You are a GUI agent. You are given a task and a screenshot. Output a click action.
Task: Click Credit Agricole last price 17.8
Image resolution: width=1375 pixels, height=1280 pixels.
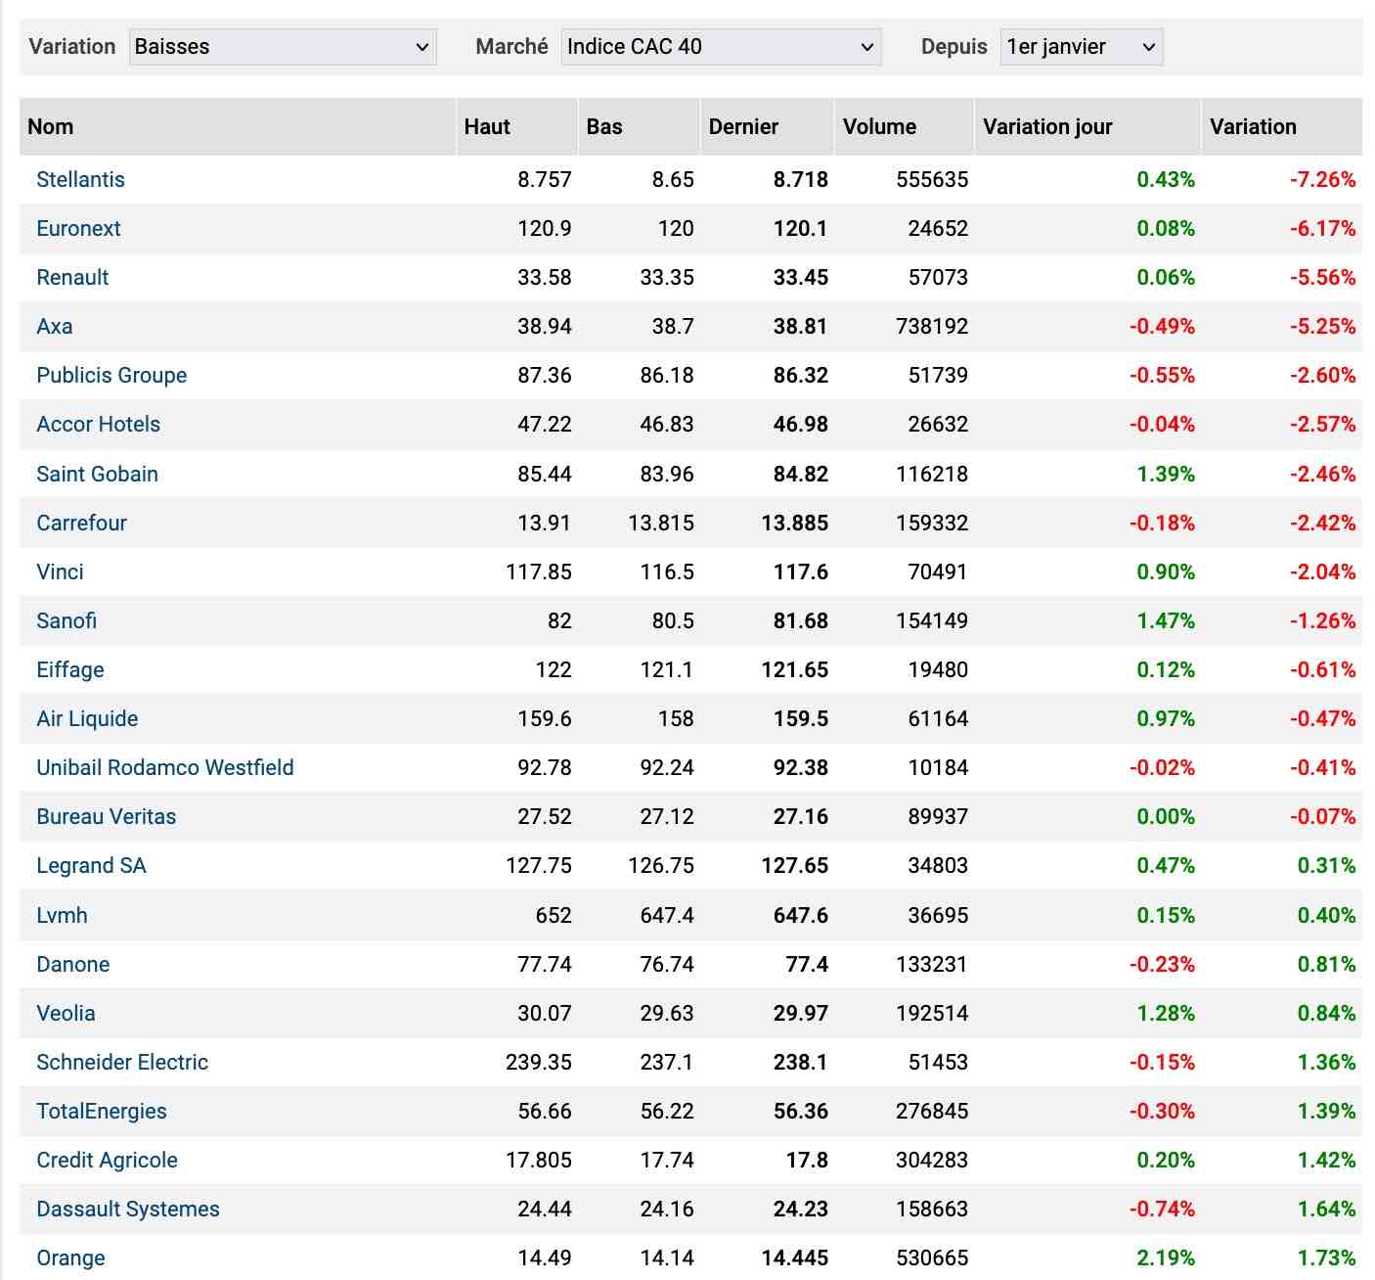[x=807, y=1161]
